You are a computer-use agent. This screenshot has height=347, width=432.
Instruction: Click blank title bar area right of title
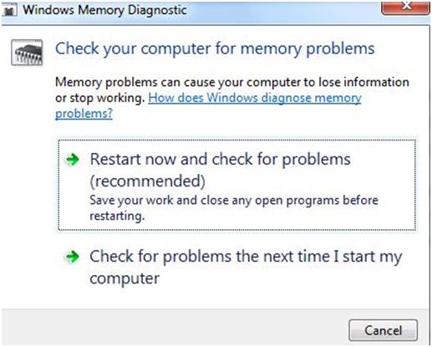tap(282, 11)
